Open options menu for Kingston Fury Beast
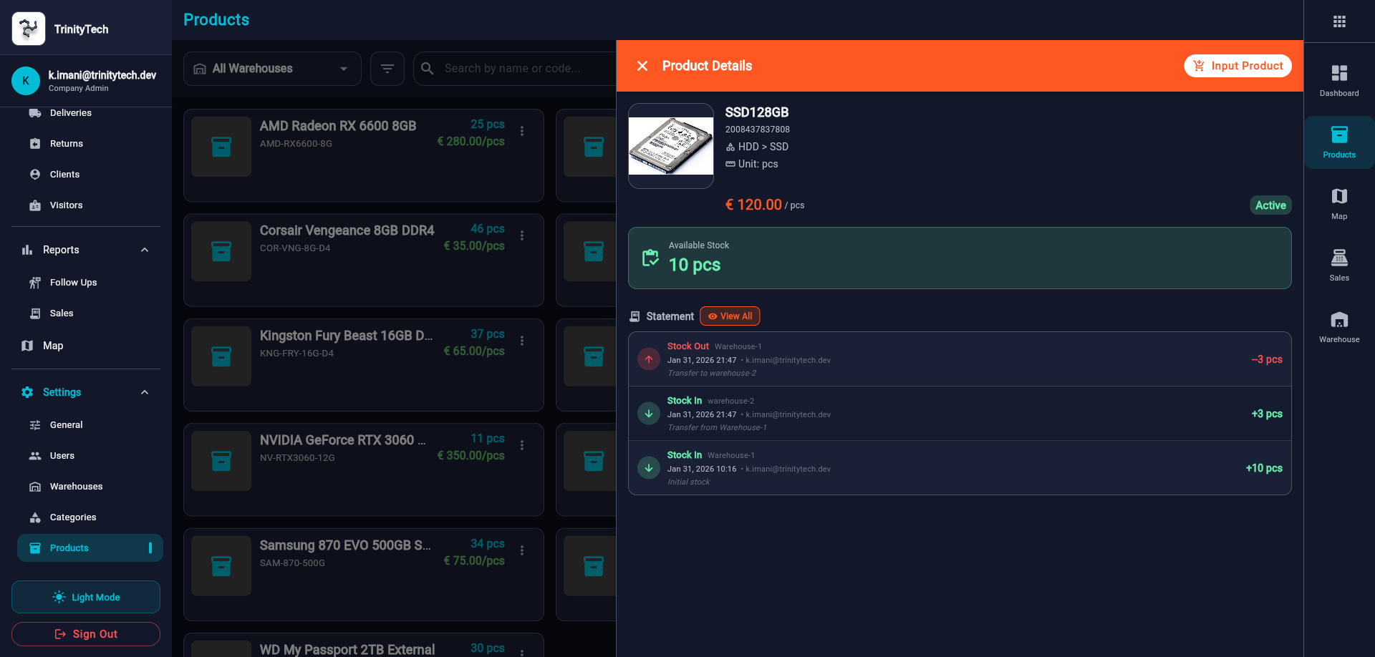The width and height of the screenshot is (1375, 657). [x=522, y=341]
